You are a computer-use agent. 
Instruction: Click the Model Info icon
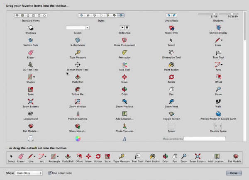pos(171,28)
